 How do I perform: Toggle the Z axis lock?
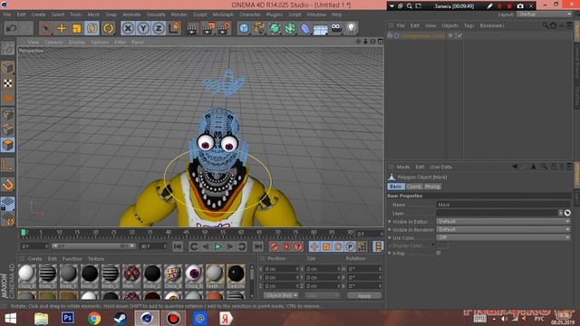(x=159, y=28)
